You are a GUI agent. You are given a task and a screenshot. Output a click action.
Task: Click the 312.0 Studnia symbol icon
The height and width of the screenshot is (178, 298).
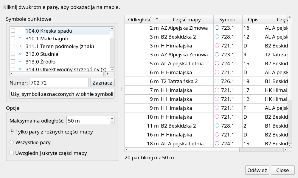[20, 54]
